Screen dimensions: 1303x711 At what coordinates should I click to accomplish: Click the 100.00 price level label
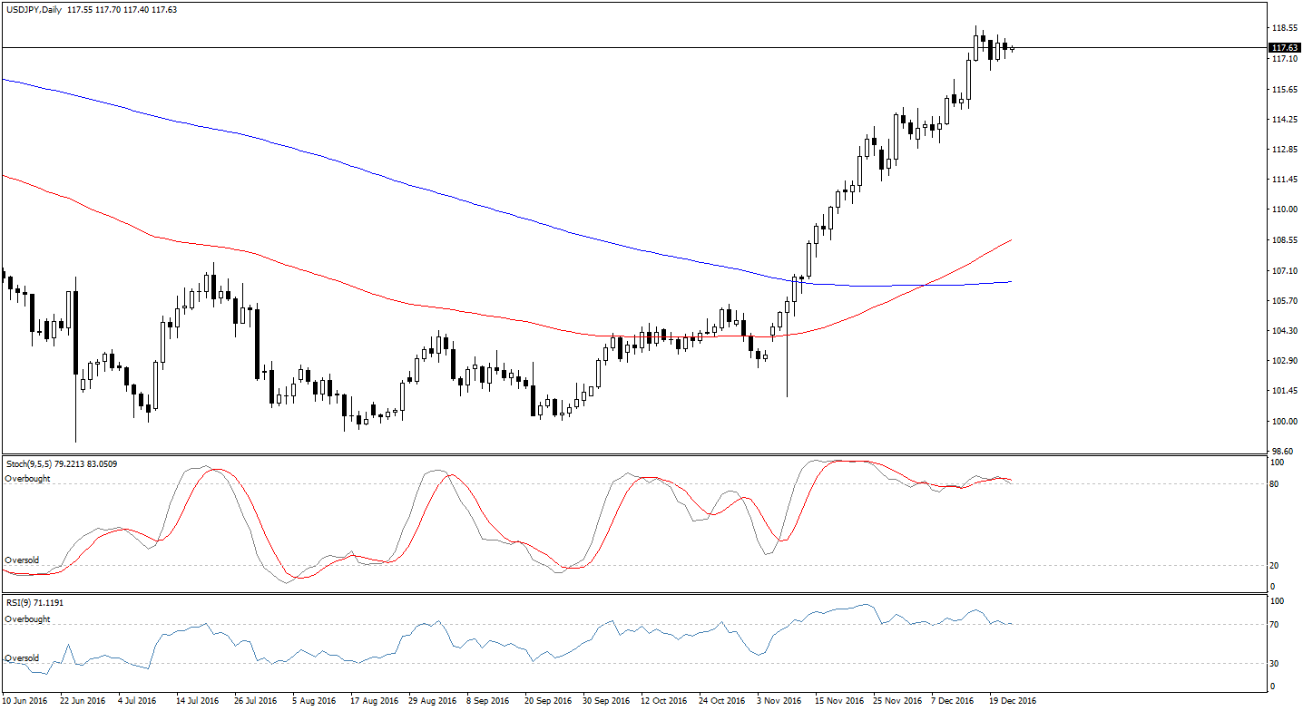click(x=1283, y=422)
